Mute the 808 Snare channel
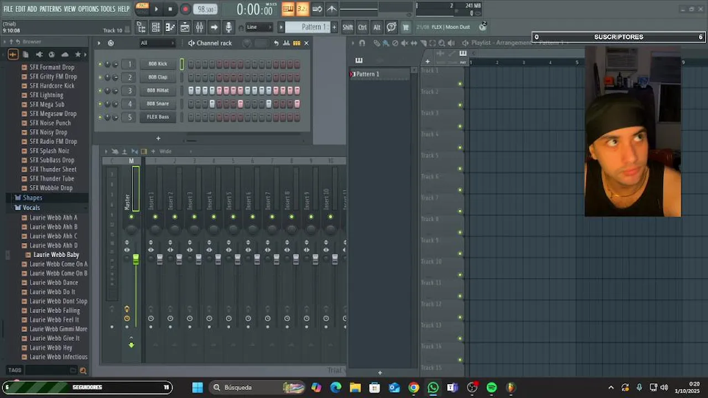This screenshot has height=398, width=708. [x=100, y=104]
